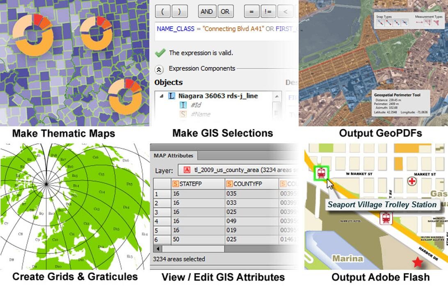
Task: Collapse the Expression Components section
Action: (160, 69)
